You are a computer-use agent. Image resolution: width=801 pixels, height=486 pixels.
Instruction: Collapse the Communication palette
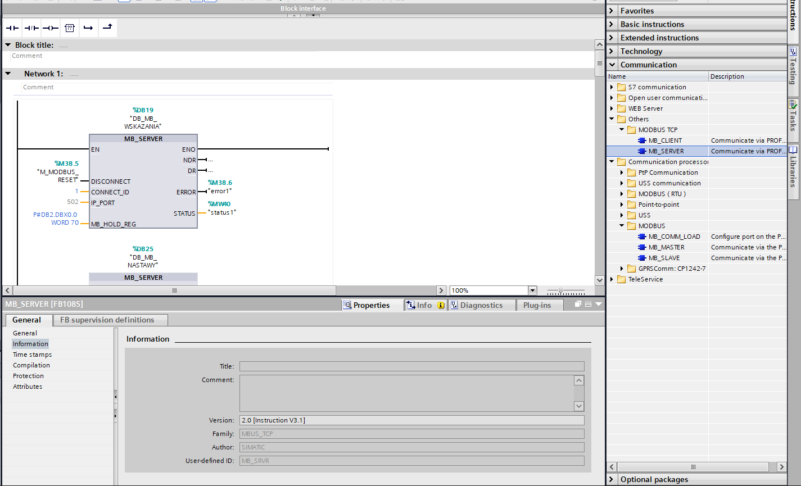612,64
